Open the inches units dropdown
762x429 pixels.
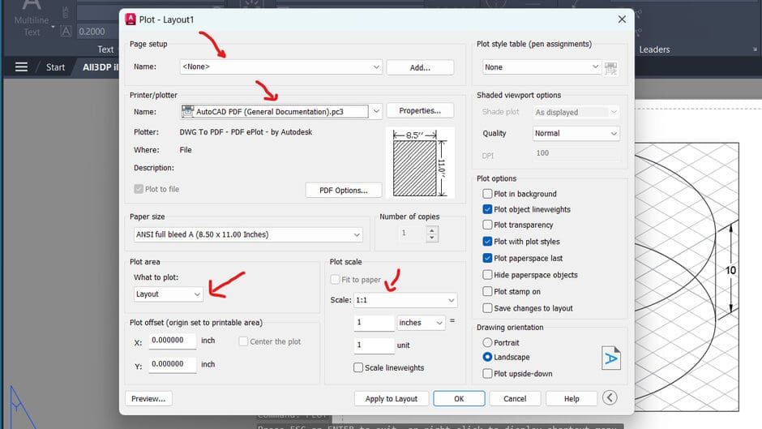421,323
